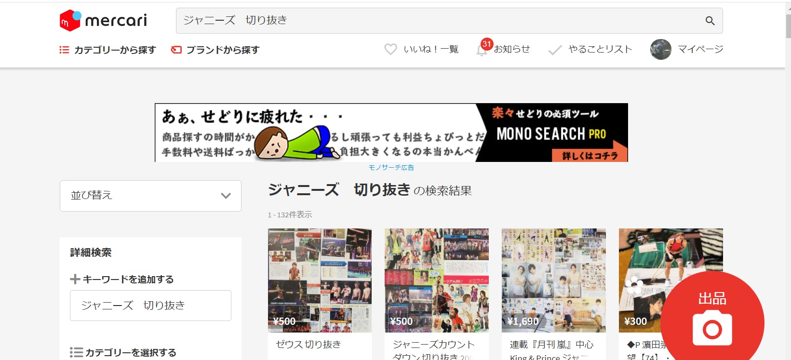Open the profile avatar icon
This screenshot has width=791, height=360.
click(660, 49)
